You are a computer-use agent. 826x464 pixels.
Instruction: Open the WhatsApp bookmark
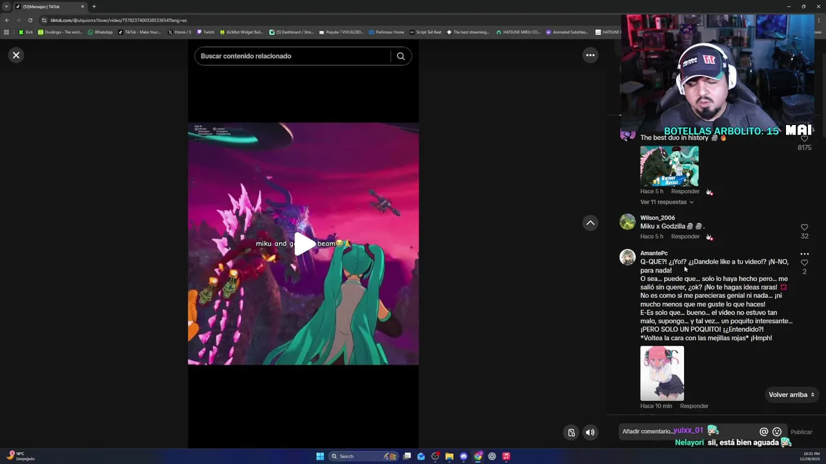tap(100, 32)
